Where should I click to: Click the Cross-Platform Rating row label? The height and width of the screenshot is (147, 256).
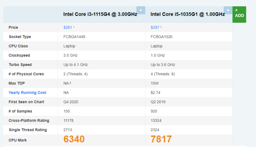click(29, 120)
